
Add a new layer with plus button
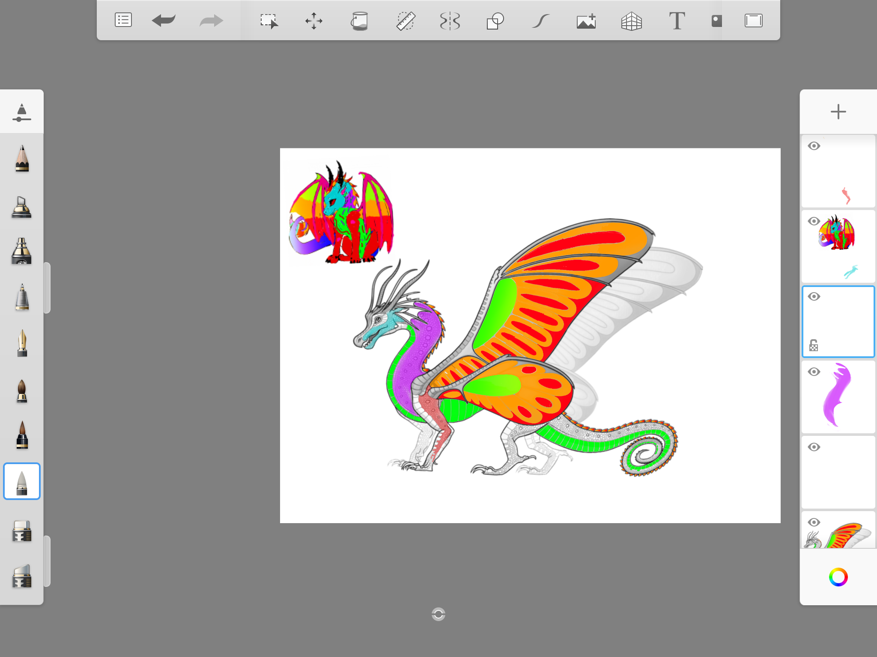838,112
